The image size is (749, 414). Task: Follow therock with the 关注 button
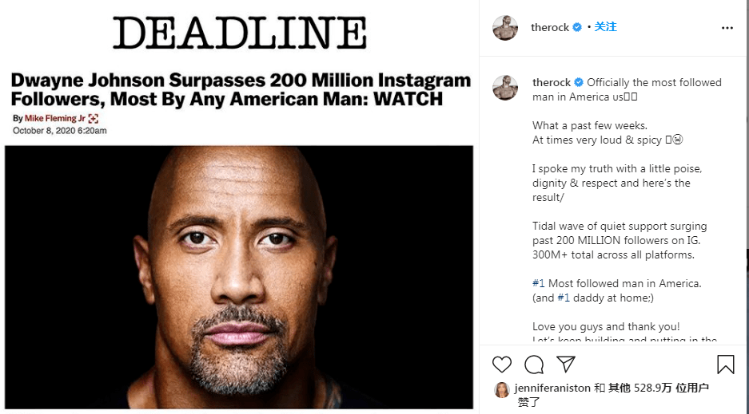tap(606, 27)
